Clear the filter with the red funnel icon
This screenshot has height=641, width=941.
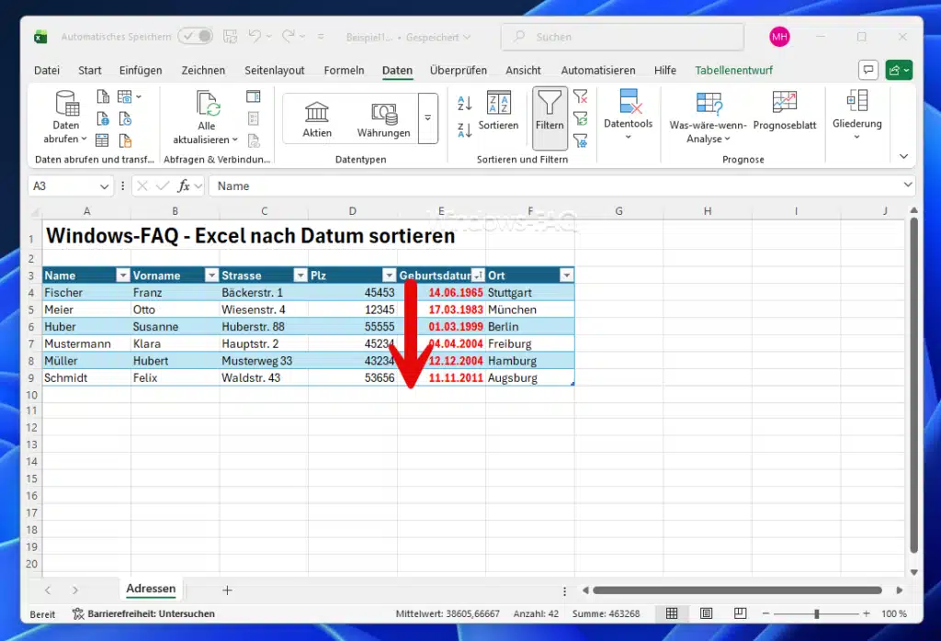pos(580,95)
